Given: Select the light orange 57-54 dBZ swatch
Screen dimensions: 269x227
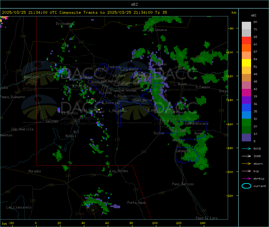Looking at the screenshot, I should tap(246, 55).
